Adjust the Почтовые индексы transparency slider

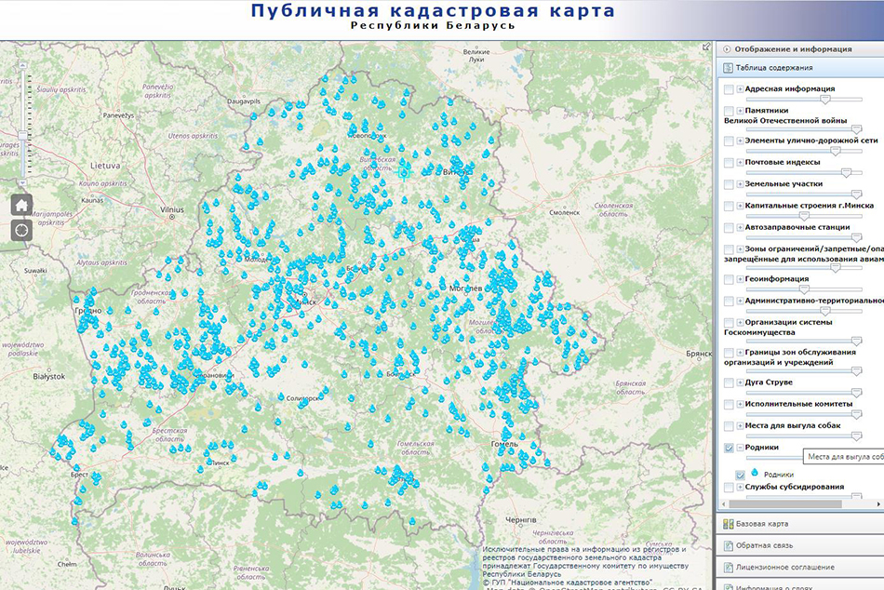[x=845, y=172]
